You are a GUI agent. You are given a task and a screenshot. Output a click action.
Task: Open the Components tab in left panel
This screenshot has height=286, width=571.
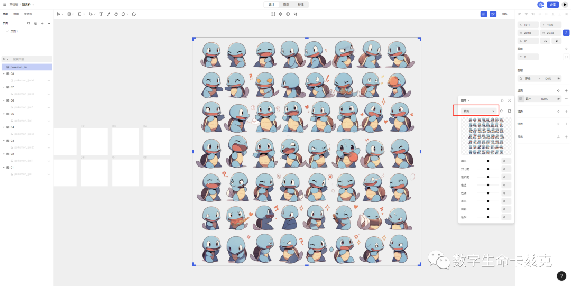(x=16, y=14)
